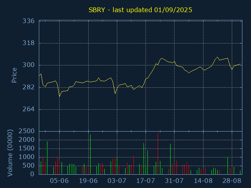Viewport: 251px width, 188px height.
Task: Click the 'Price' axis label
Action: point(14,75)
